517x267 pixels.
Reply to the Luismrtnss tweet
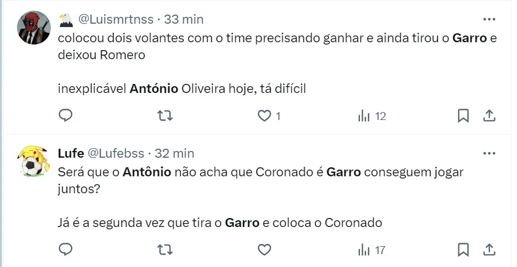coord(66,116)
